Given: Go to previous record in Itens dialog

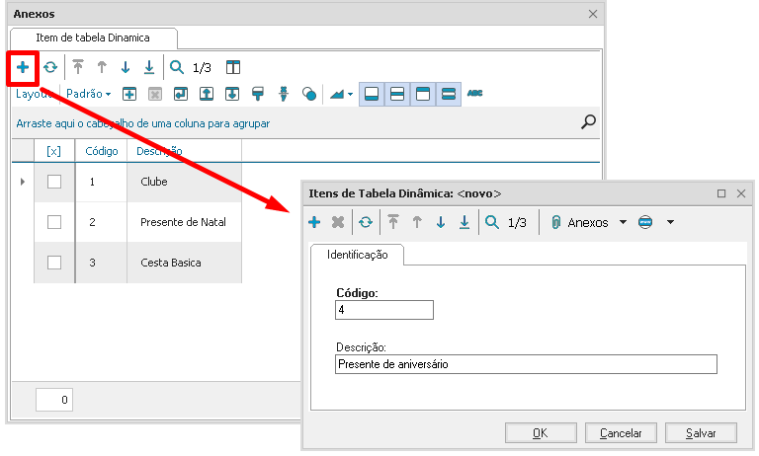Looking at the screenshot, I should (x=417, y=222).
